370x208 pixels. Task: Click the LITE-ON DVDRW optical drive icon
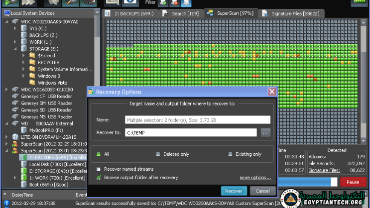(x=15, y=137)
